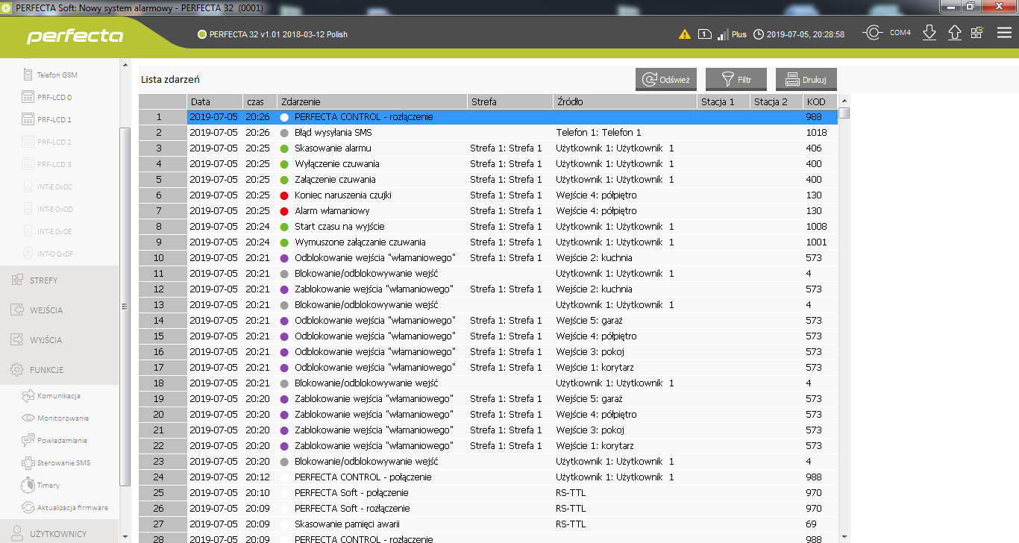The height and width of the screenshot is (543, 1019).
Task: Click 'Wejście 5: garaż' in row 19
Action: pos(625,399)
